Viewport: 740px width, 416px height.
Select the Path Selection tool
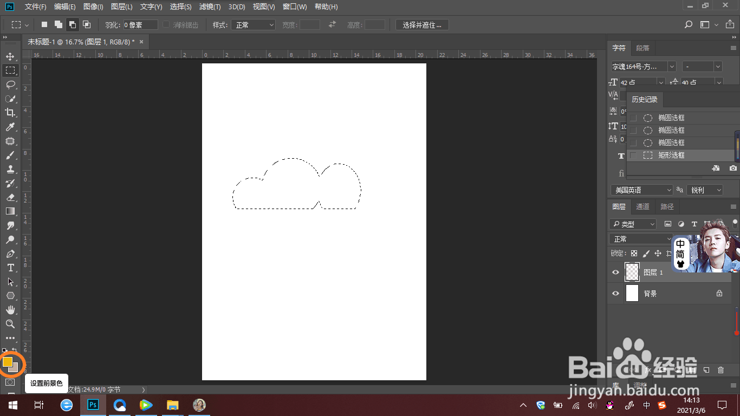tap(10, 282)
